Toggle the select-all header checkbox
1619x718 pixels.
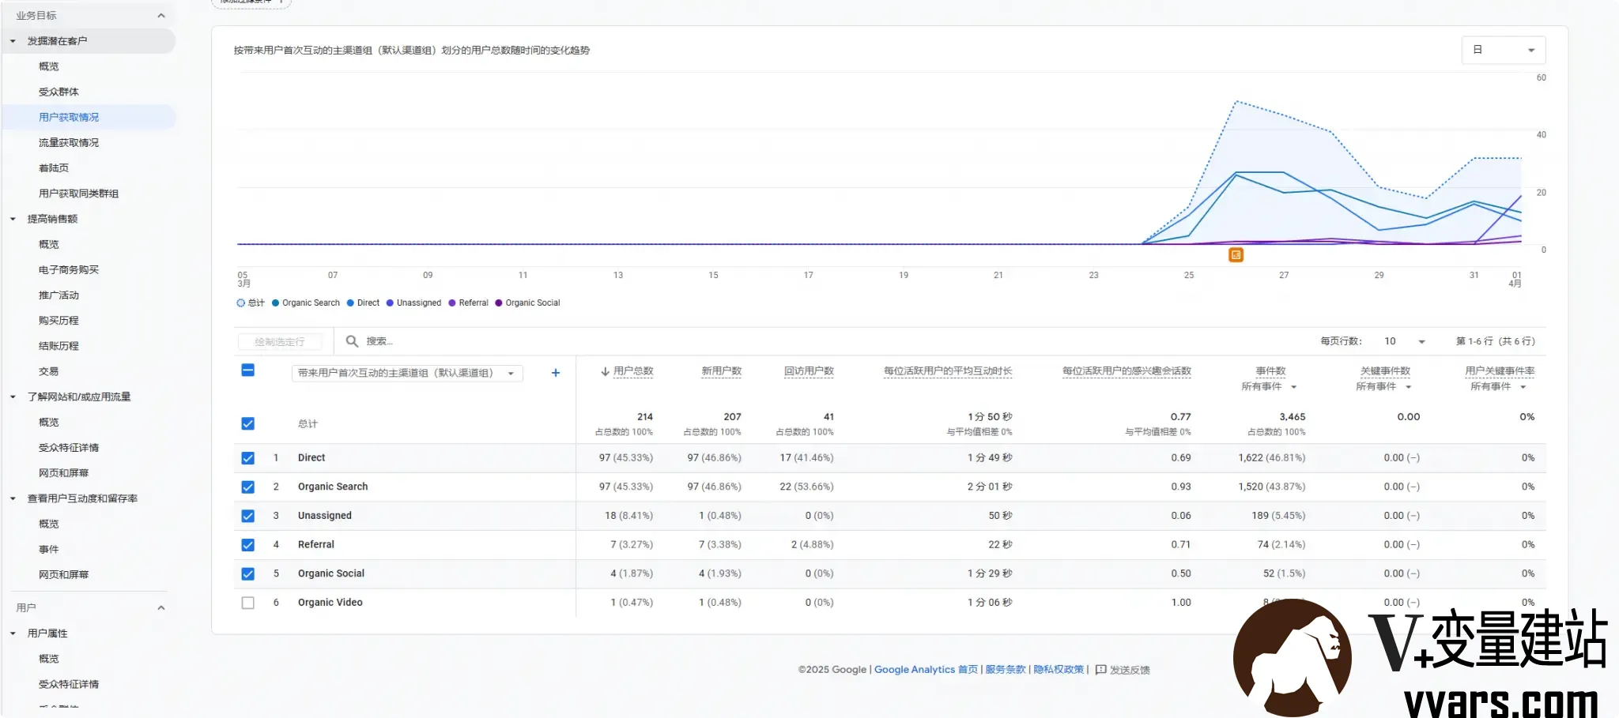point(247,370)
